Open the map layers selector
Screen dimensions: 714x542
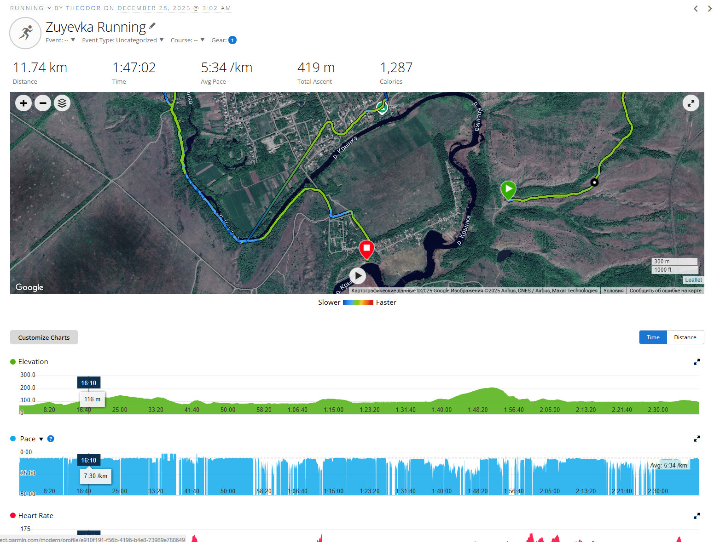(x=62, y=103)
